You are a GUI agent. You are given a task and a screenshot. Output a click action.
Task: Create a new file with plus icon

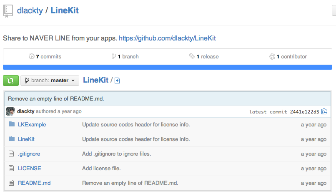(x=117, y=81)
